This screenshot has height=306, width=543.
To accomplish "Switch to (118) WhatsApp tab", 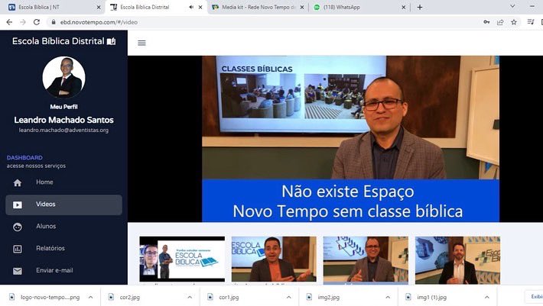I will pyautogui.click(x=359, y=7).
